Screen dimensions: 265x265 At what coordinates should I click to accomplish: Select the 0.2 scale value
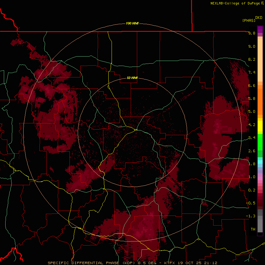tap(252, 190)
